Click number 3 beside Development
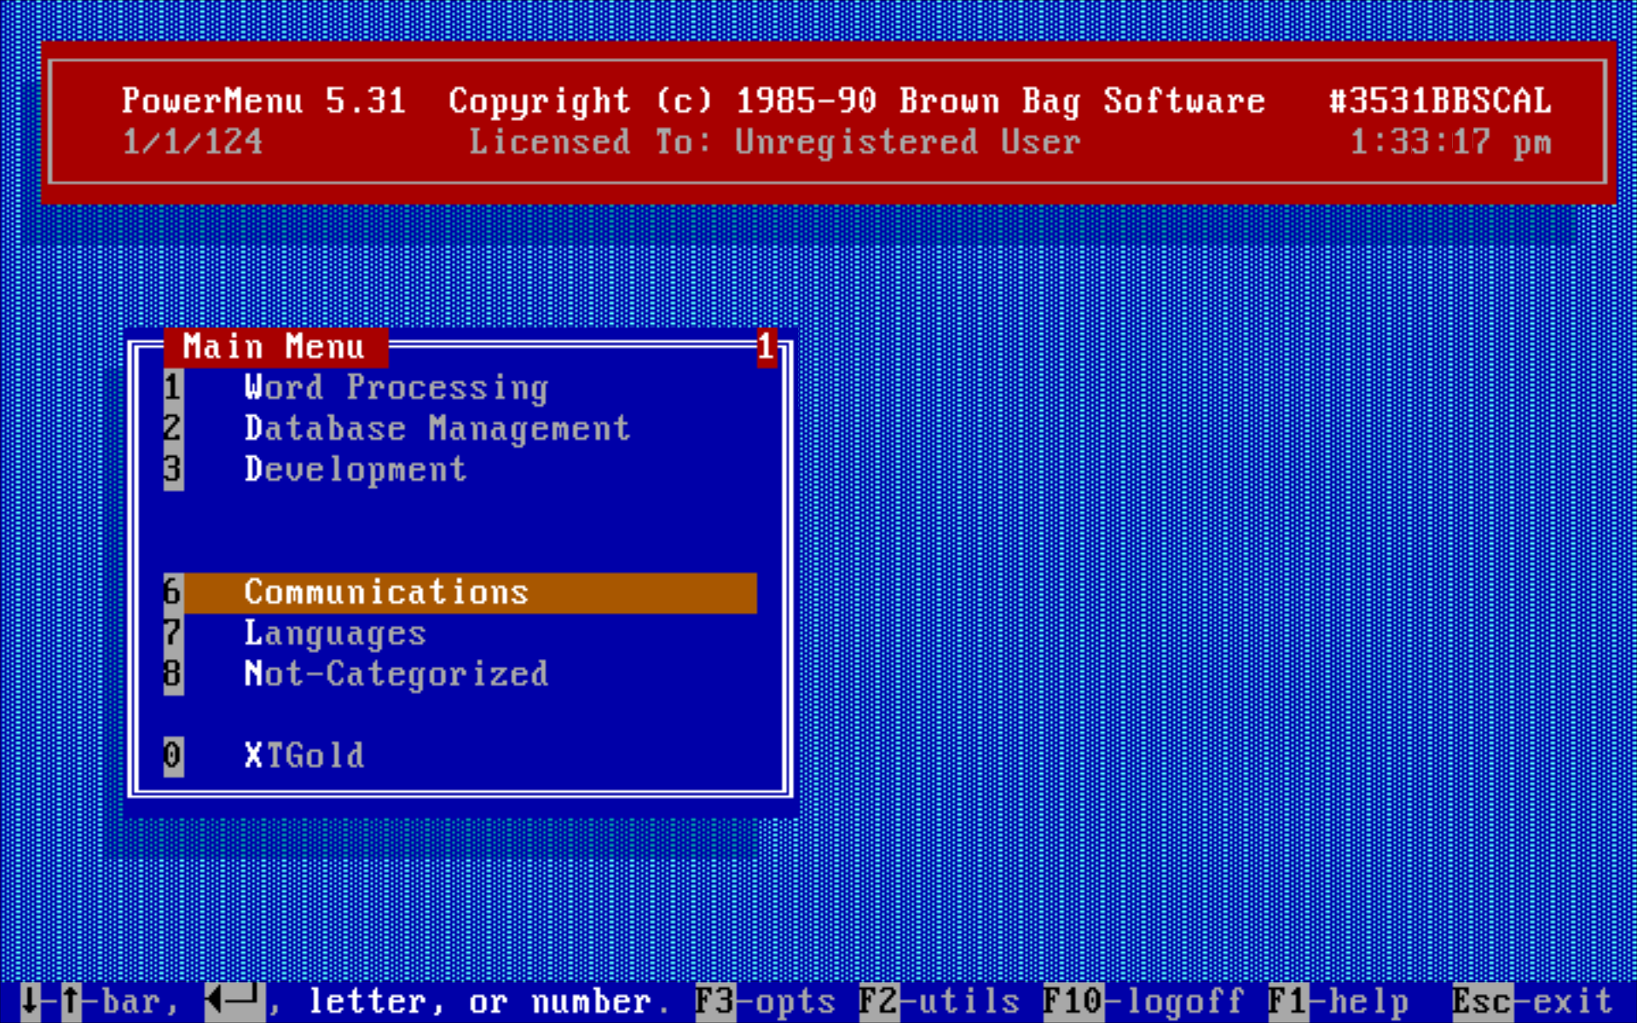The height and width of the screenshot is (1023, 1637). point(173,470)
